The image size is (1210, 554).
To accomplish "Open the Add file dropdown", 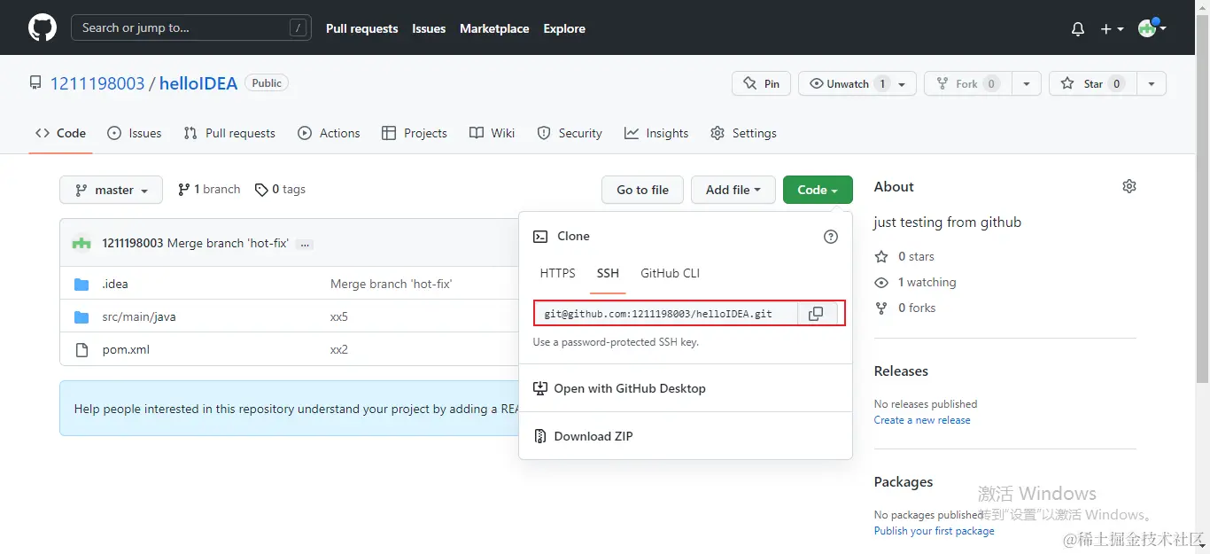I will [x=733, y=190].
